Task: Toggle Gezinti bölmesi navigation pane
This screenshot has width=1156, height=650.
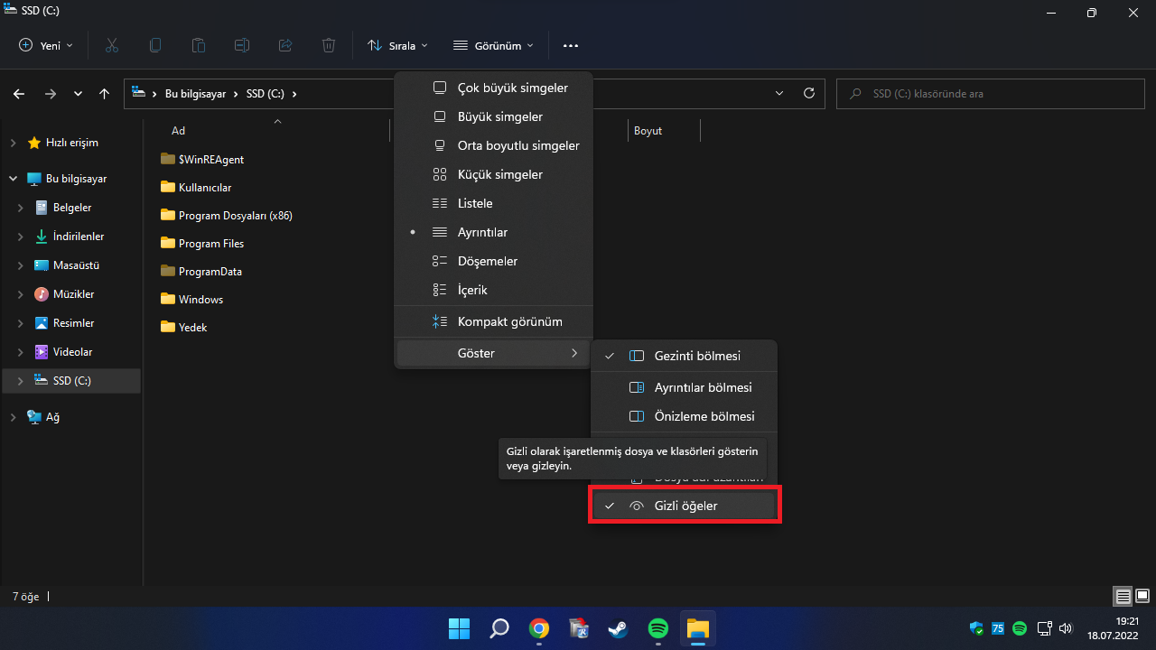Action: (684, 356)
